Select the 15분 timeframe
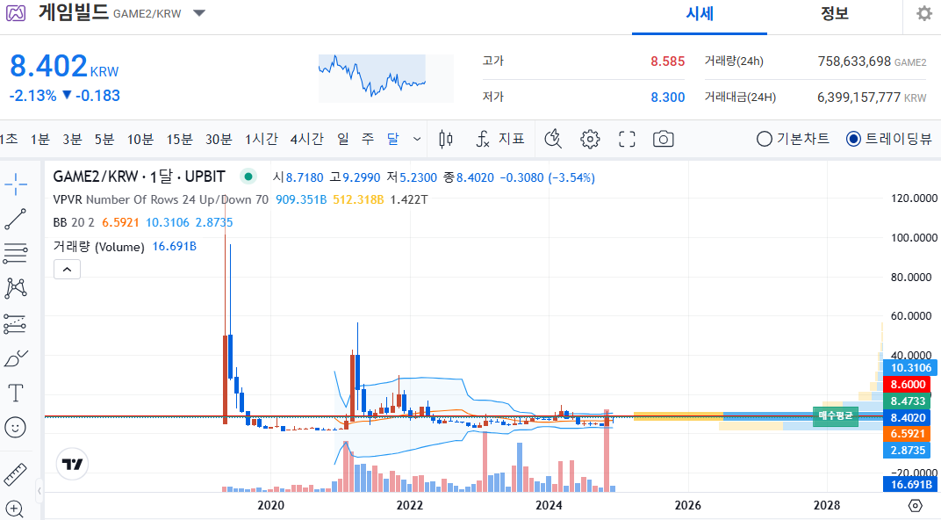Viewport: 941px width, 520px height. click(179, 140)
